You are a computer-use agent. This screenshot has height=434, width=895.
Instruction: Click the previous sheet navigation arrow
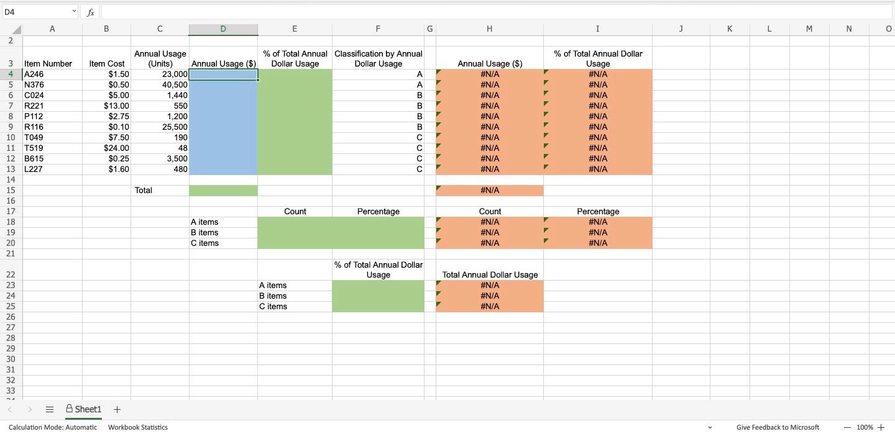coord(10,409)
